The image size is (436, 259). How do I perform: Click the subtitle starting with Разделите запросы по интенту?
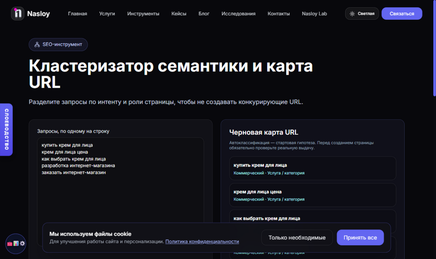point(166,102)
